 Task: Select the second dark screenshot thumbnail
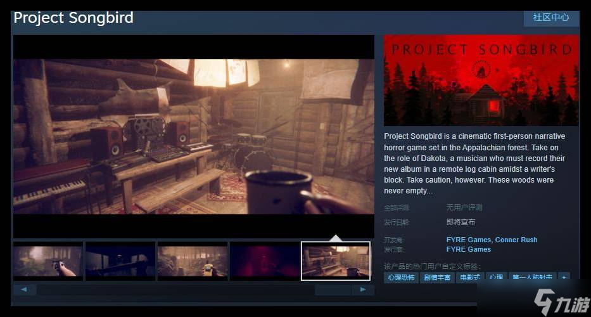click(x=120, y=261)
